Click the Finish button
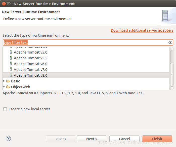176x147 pixels. click(x=157, y=139)
